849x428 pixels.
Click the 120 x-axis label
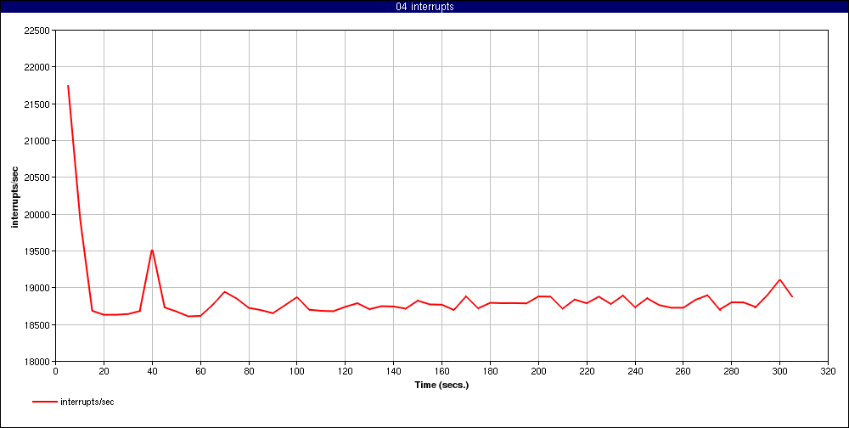click(345, 372)
